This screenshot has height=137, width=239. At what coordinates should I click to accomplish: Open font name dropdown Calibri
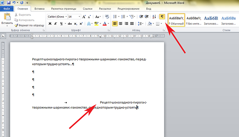click(x=66, y=17)
